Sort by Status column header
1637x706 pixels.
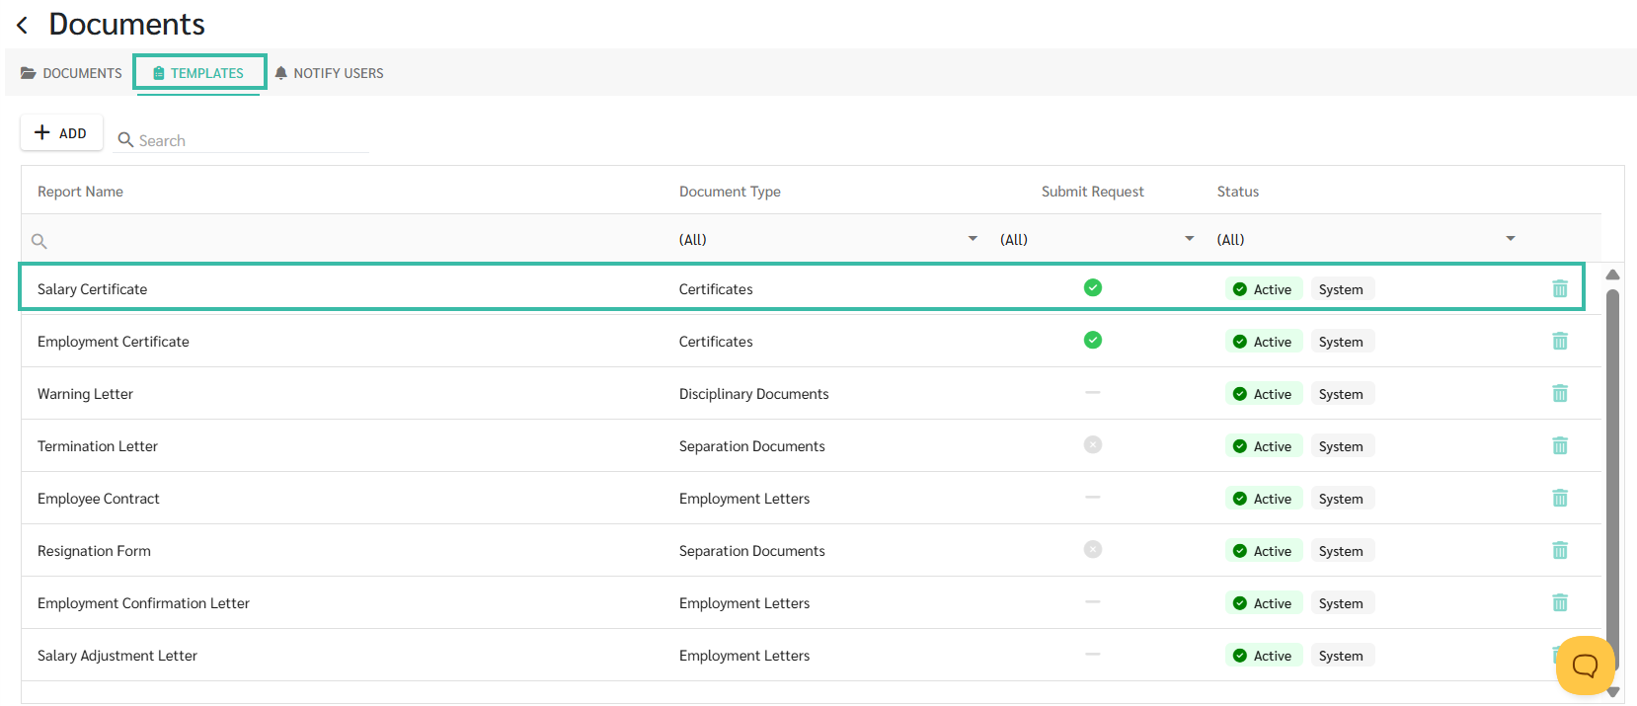tap(1237, 192)
